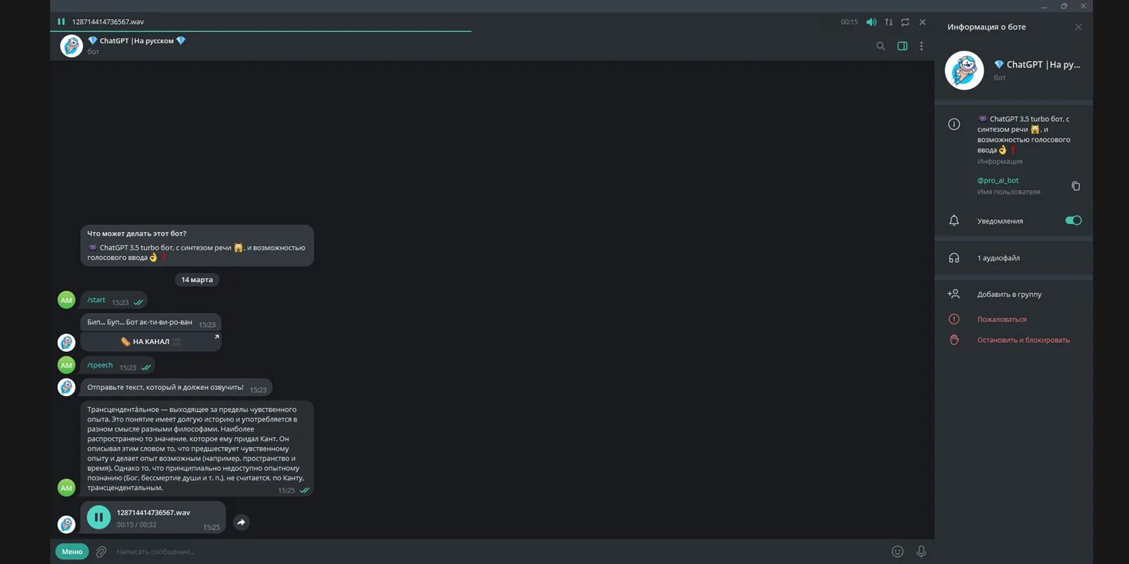Pause the 128714414736567.wav message audio
Viewport: 1129px width, 564px height.
(x=99, y=517)
